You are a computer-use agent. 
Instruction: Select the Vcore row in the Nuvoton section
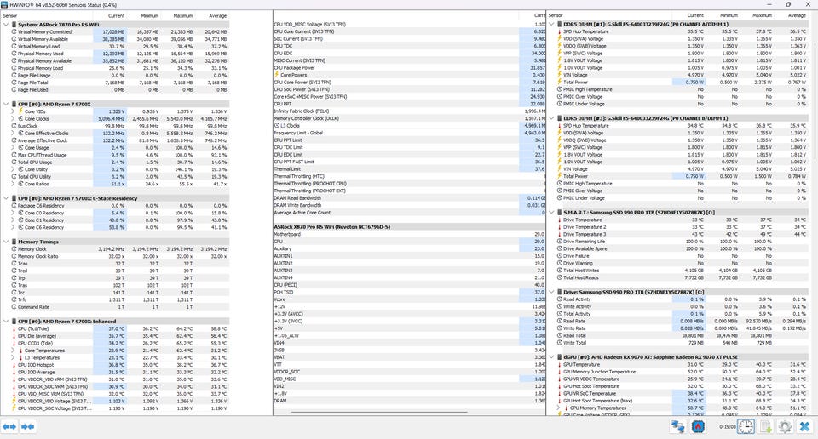coord(410,299)
